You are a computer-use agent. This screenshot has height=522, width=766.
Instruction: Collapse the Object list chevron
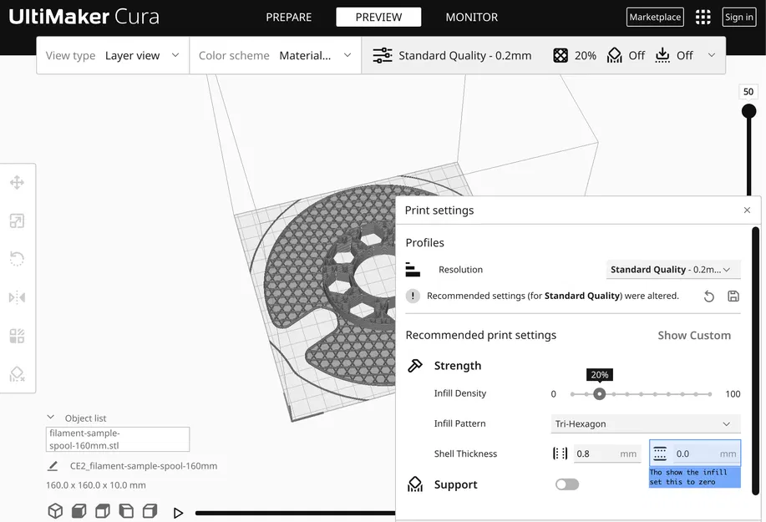pyautogui.click(x=50, y=418)
